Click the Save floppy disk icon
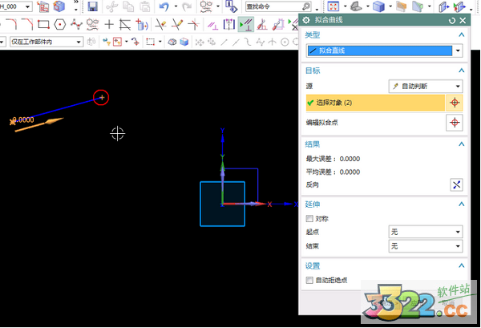This screenshot has width=481, height=328. [x=93, y=7]
